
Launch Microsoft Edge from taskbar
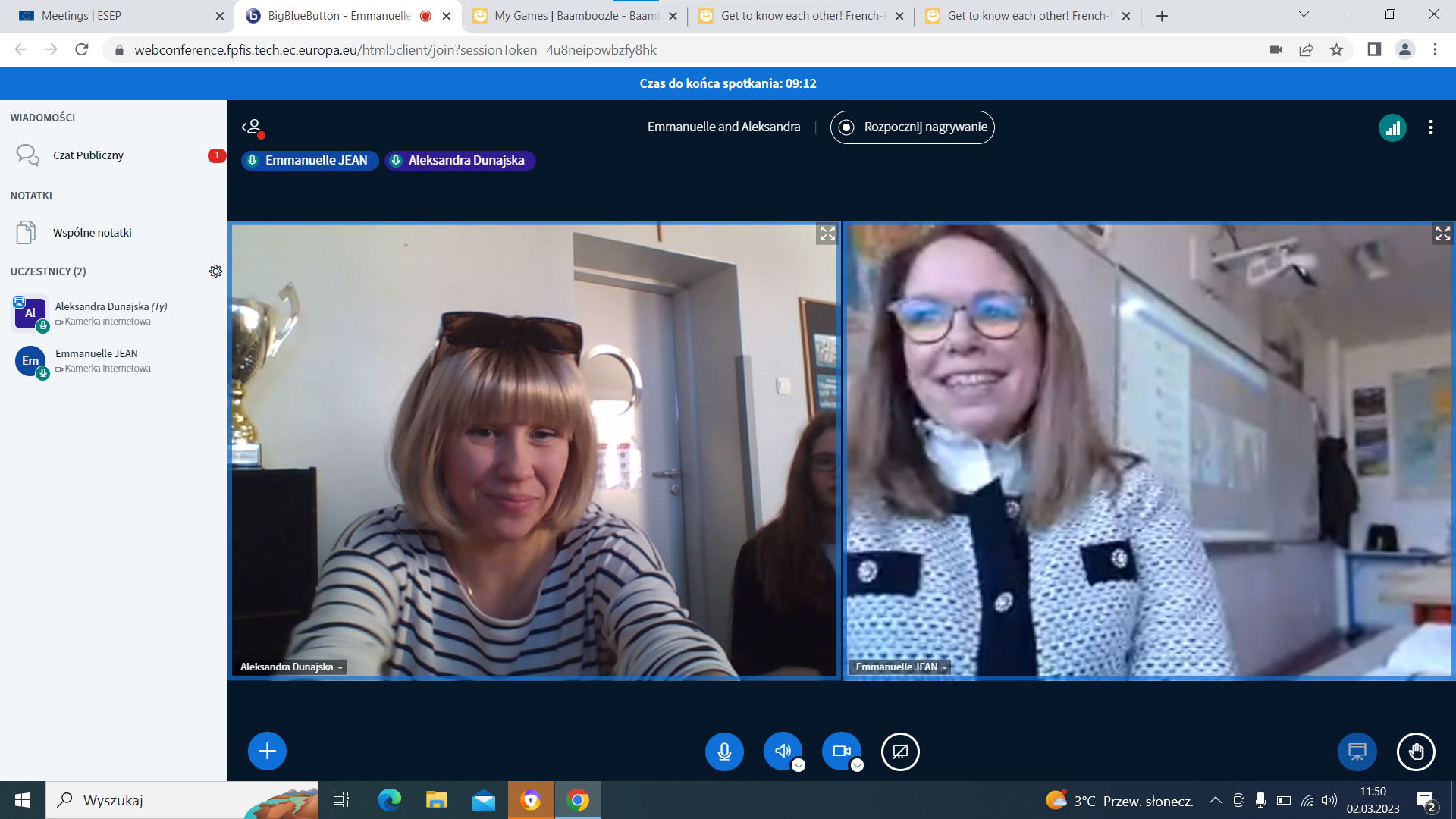click(389, 800)
